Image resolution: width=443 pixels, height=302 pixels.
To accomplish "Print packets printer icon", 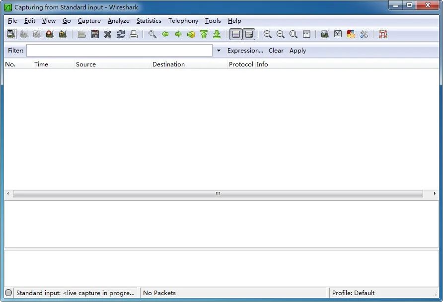I will coord(134,34).
